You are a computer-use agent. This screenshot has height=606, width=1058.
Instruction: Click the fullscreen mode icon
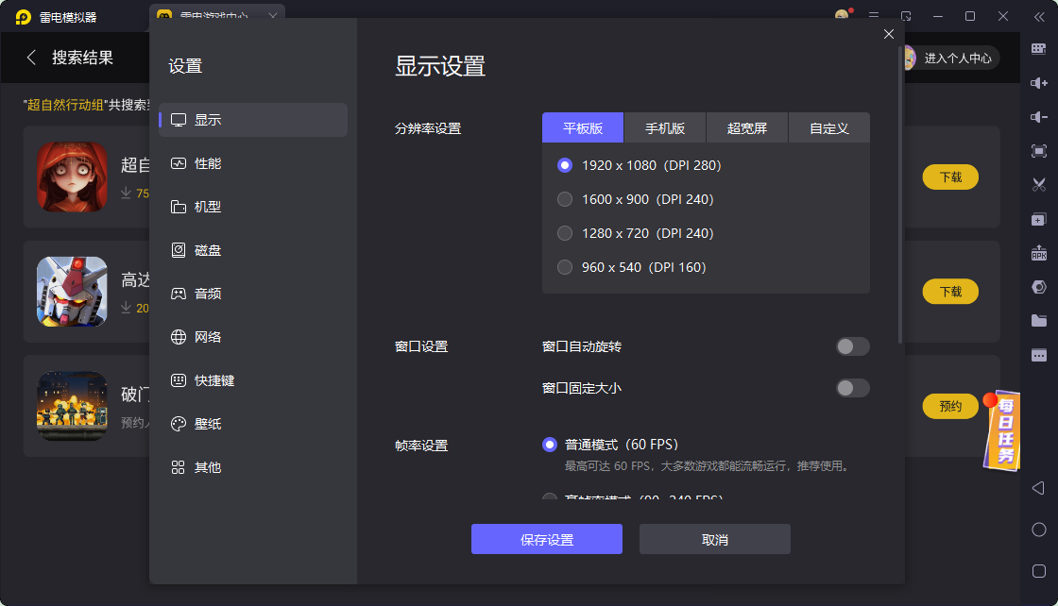pyautogui.click(x=1039, y=151)
